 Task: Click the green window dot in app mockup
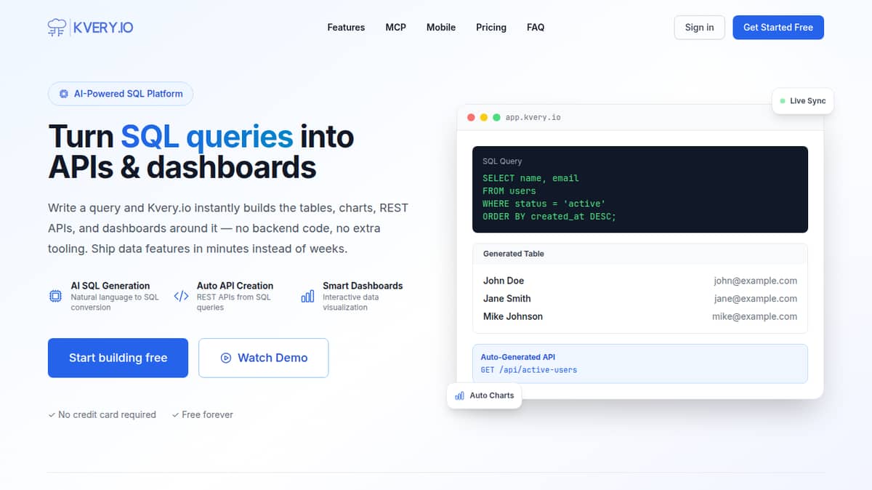(496, 117)
